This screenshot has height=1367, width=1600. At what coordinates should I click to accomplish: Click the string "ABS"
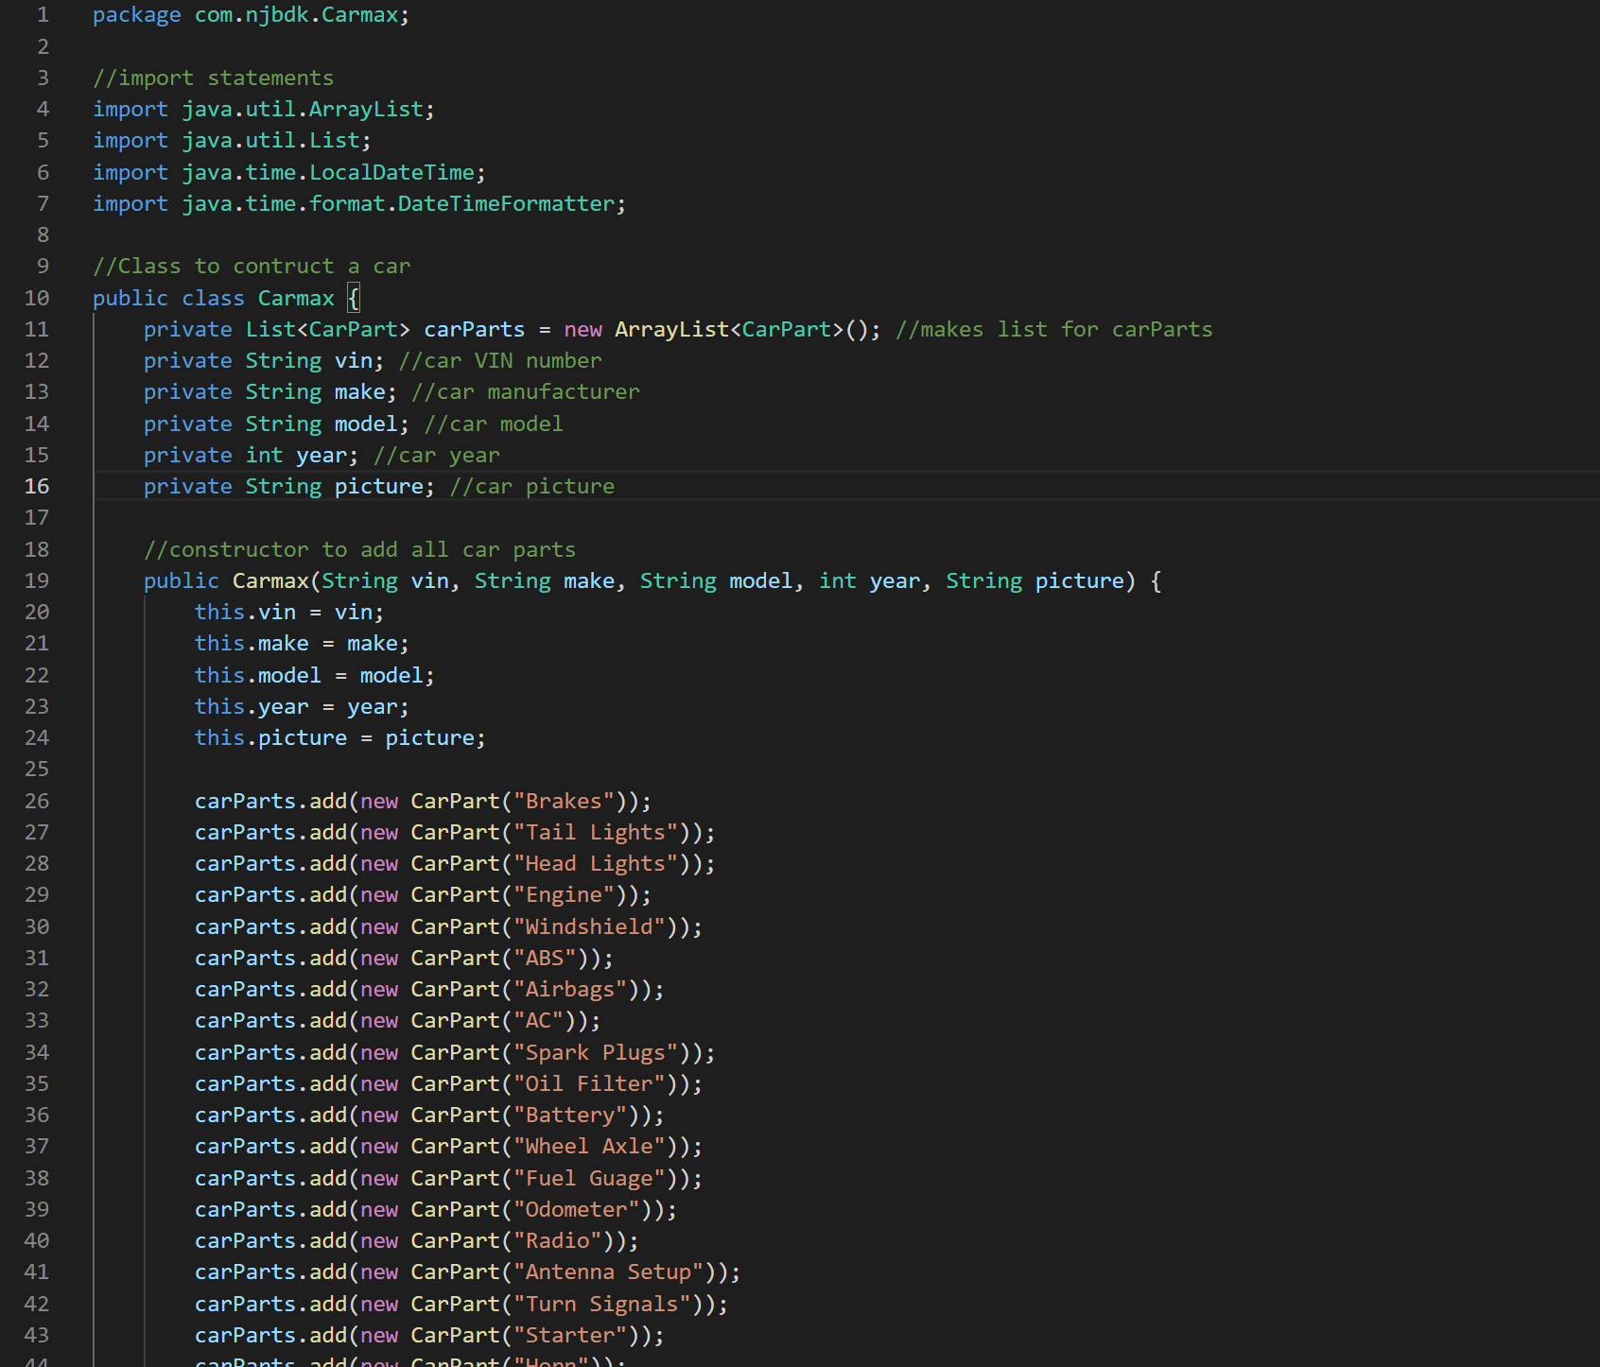coord(545,958)
